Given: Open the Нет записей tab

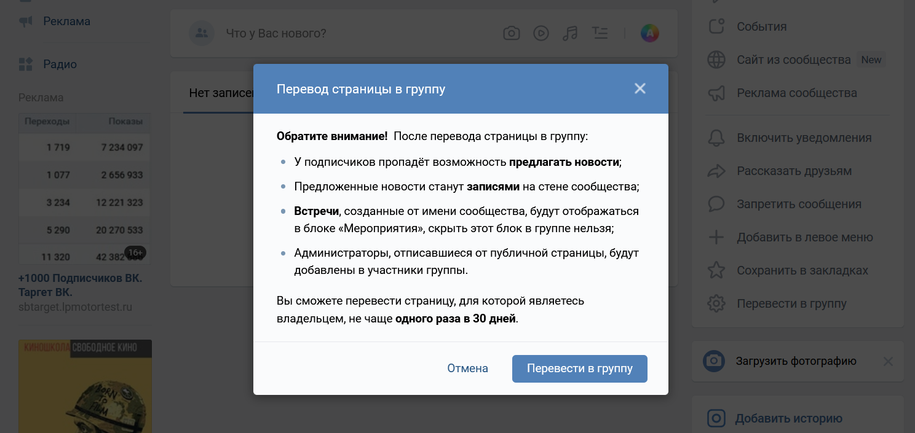Looking at the screenshot, I should click(220, 93).
